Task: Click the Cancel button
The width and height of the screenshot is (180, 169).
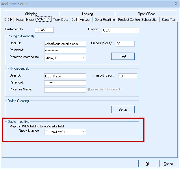Action: [168, 164]
